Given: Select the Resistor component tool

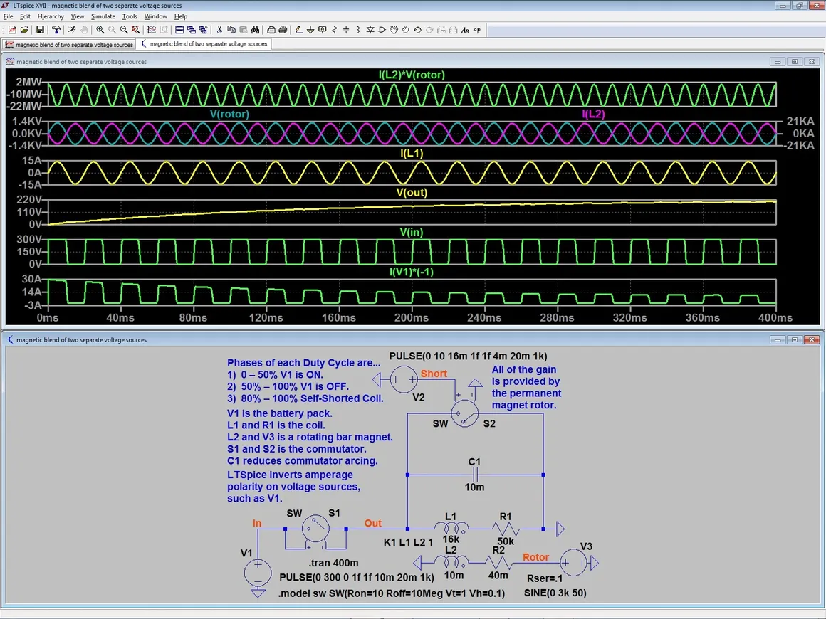Looking at the screenshot, I should coord(335,30).
